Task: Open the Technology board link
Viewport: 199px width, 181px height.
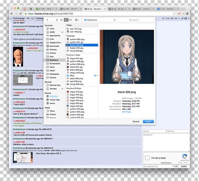Action: 18,18
